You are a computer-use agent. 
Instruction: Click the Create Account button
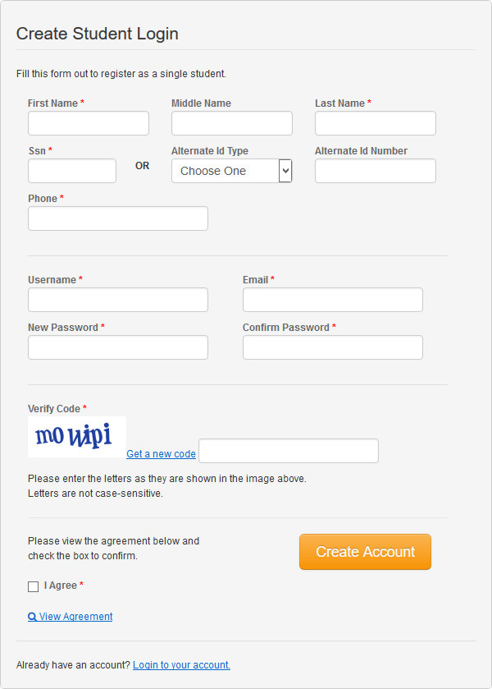click(365, 552)
